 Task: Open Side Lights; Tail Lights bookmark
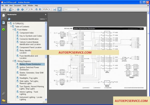29,82
